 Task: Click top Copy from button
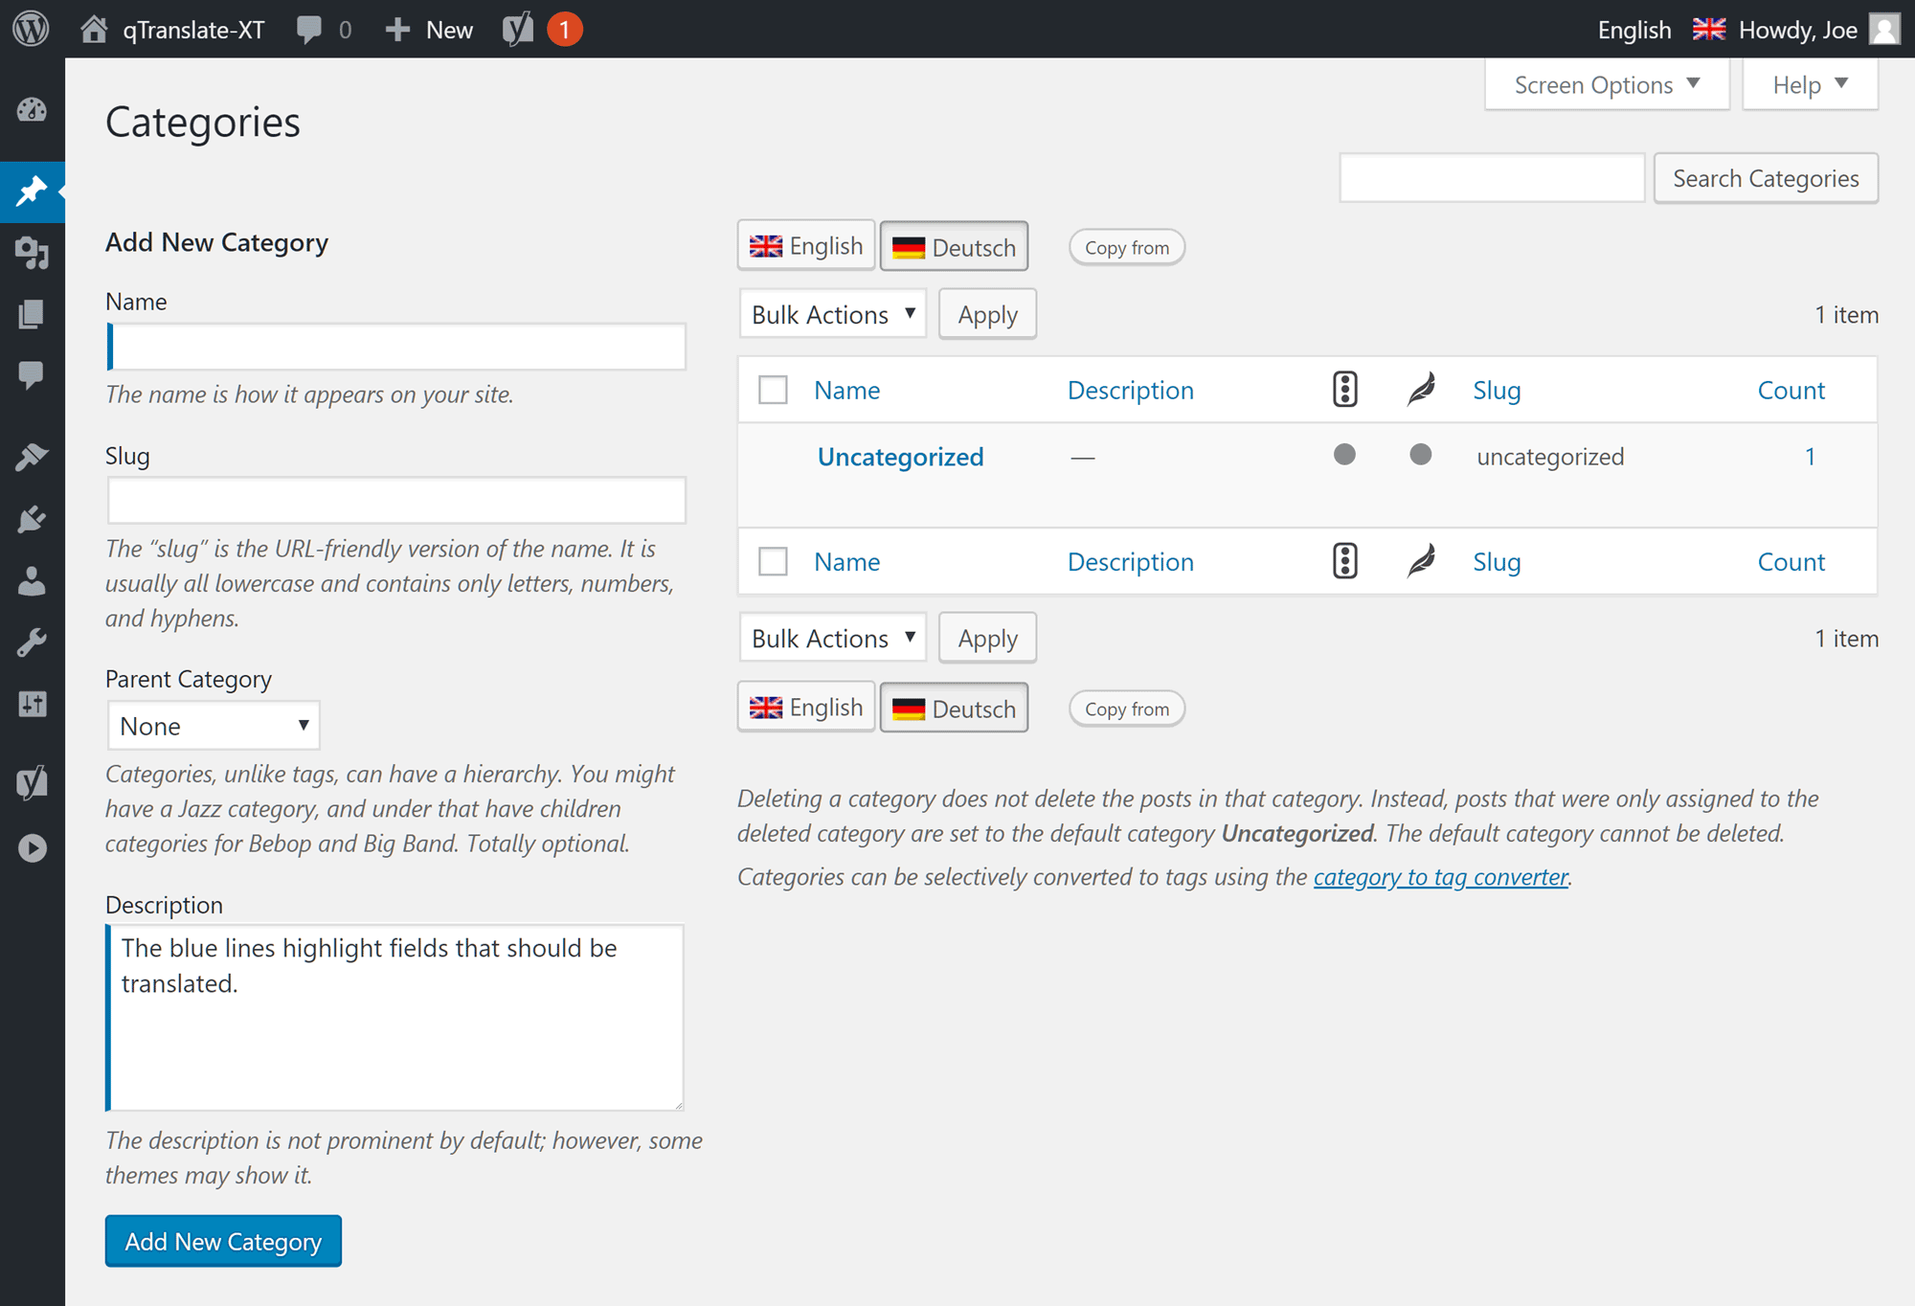pyautogui.click(x=1127, y=248)
